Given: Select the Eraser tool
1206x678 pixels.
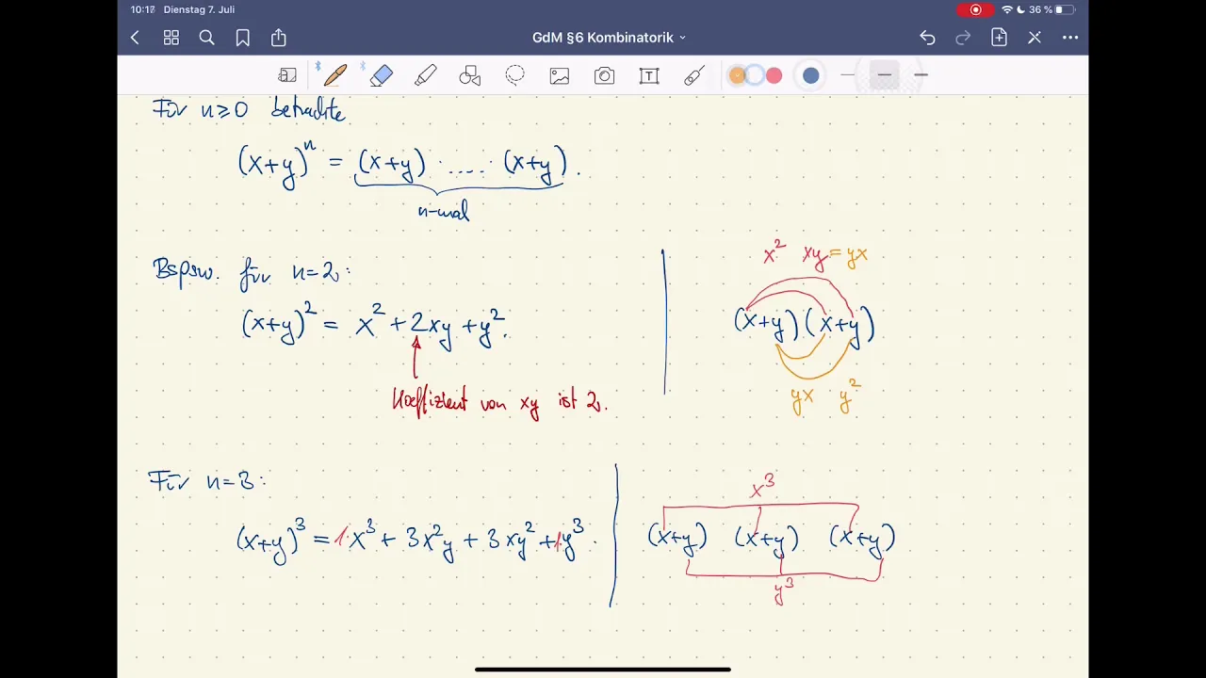Looking at the screenshot, I should [x=381, y=75].
